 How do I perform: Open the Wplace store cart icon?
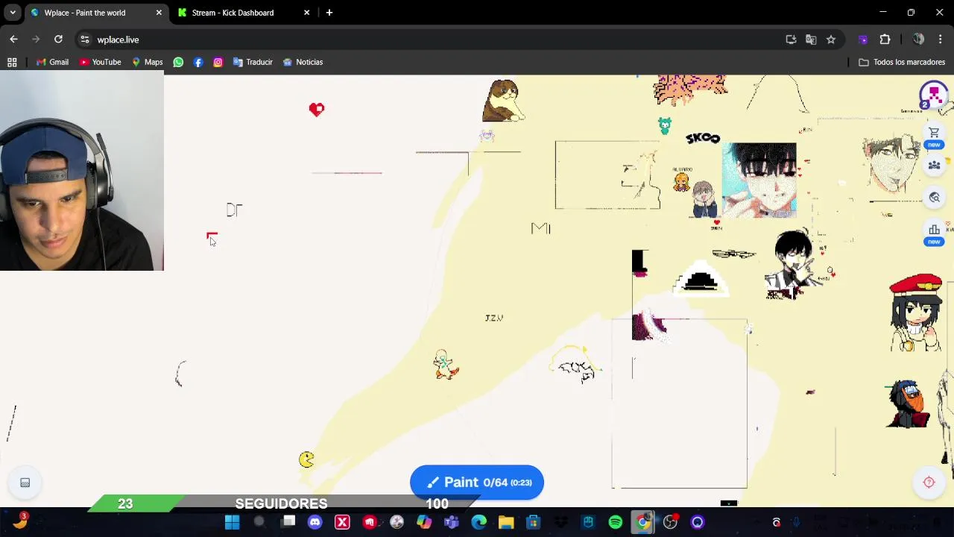[934, 133]
